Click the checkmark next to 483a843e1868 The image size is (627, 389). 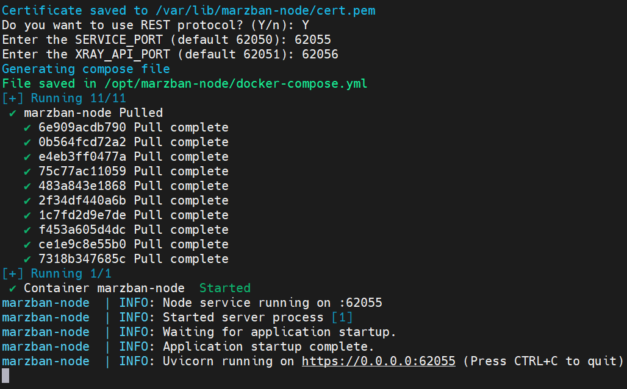pyautogui.click(x=27, y=186)
